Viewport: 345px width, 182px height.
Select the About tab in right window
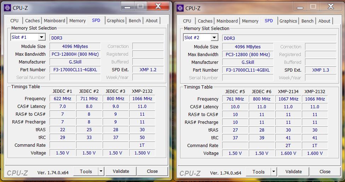tap(324, 21)
